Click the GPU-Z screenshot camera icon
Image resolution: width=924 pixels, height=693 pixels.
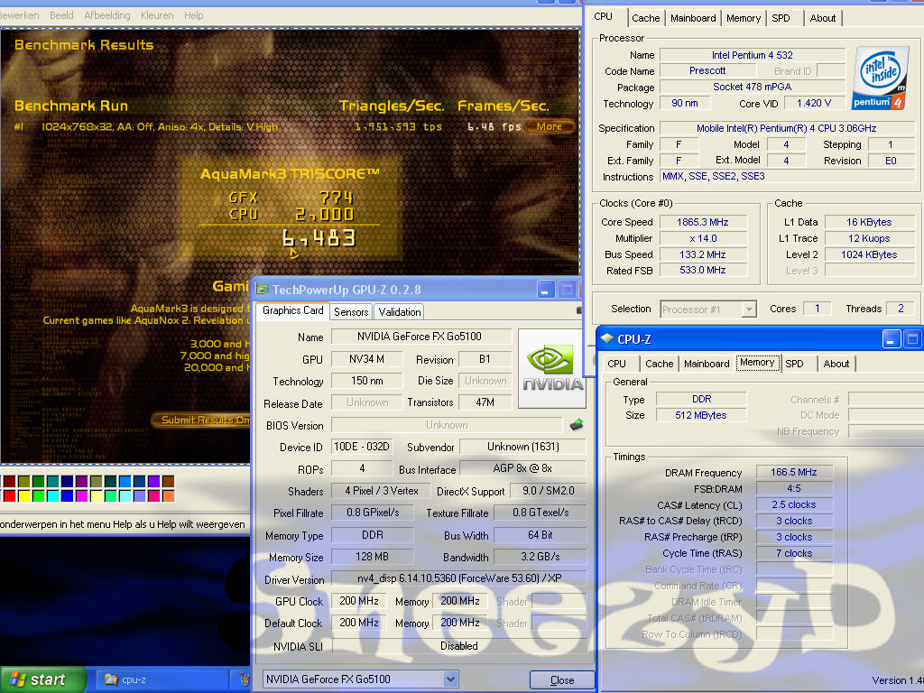tap(580, 310)
